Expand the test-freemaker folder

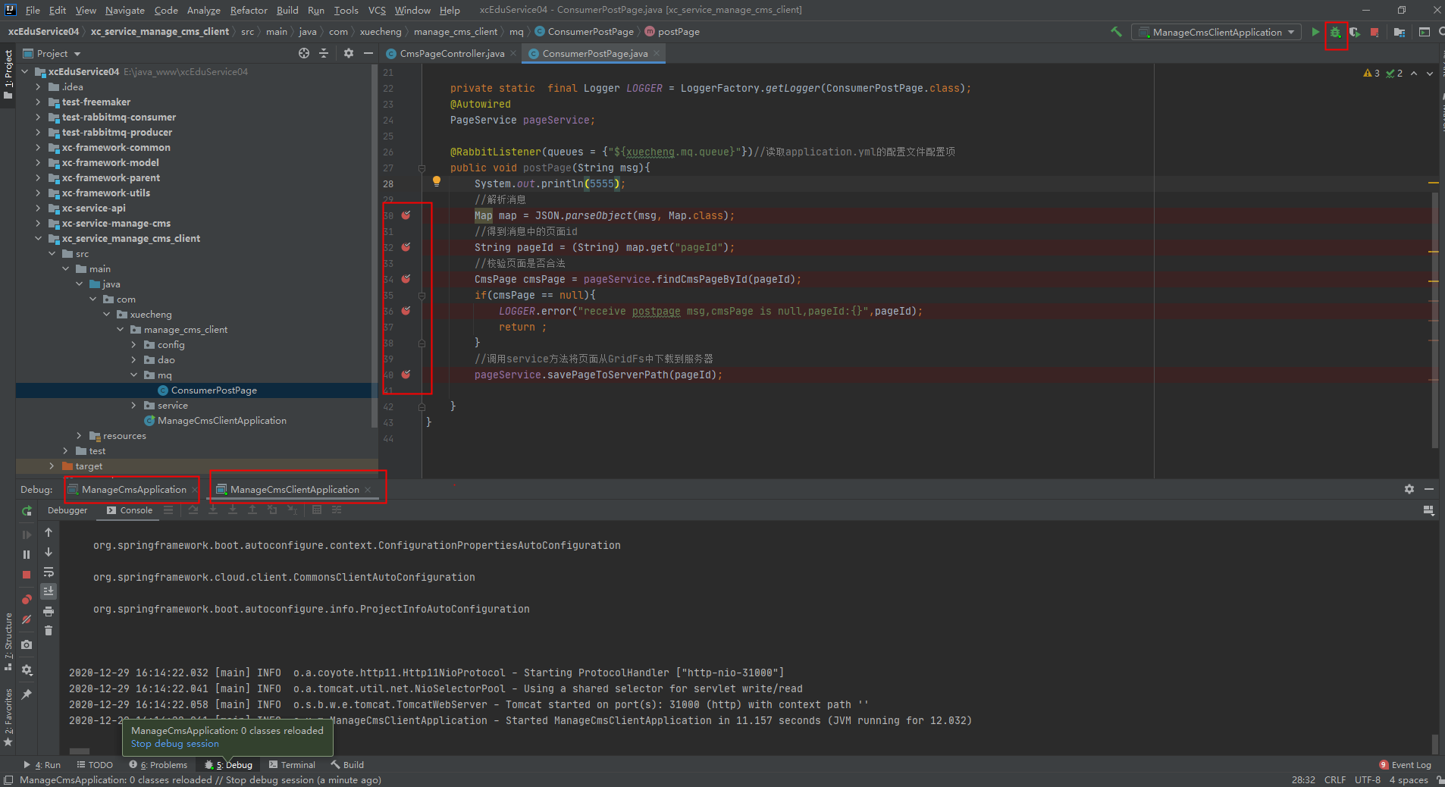tap(39, 102)
